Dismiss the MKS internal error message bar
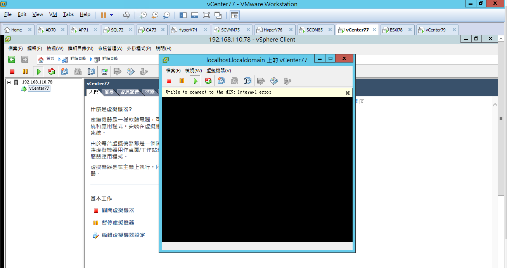507x268 pixels. coord(348,93)
